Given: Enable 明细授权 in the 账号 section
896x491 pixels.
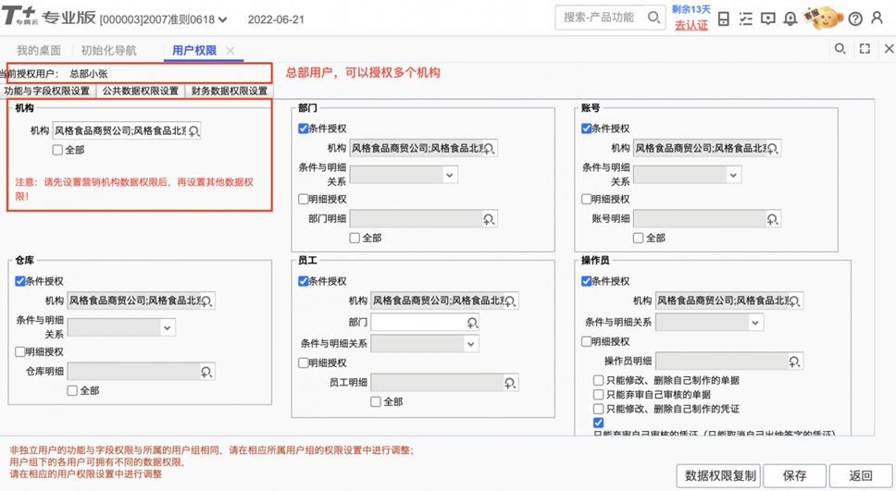Looking at the screenshot, I should click(587, 199).
